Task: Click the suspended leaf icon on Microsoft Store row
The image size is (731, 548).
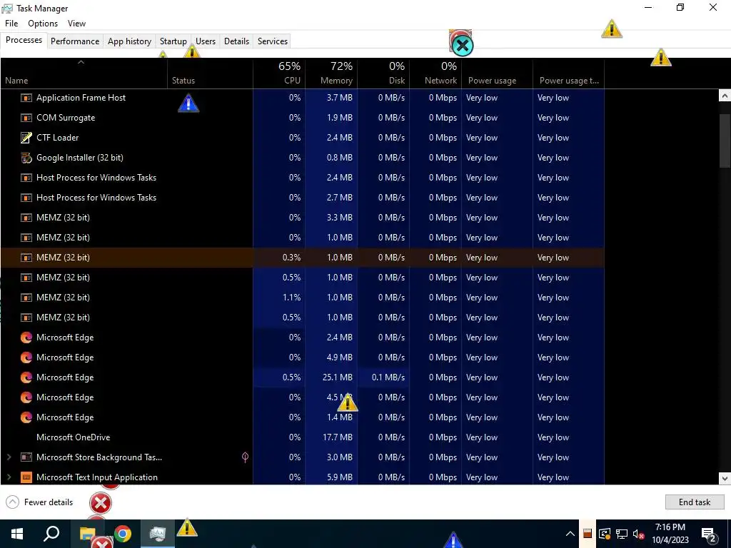Action: pos(246,457)
